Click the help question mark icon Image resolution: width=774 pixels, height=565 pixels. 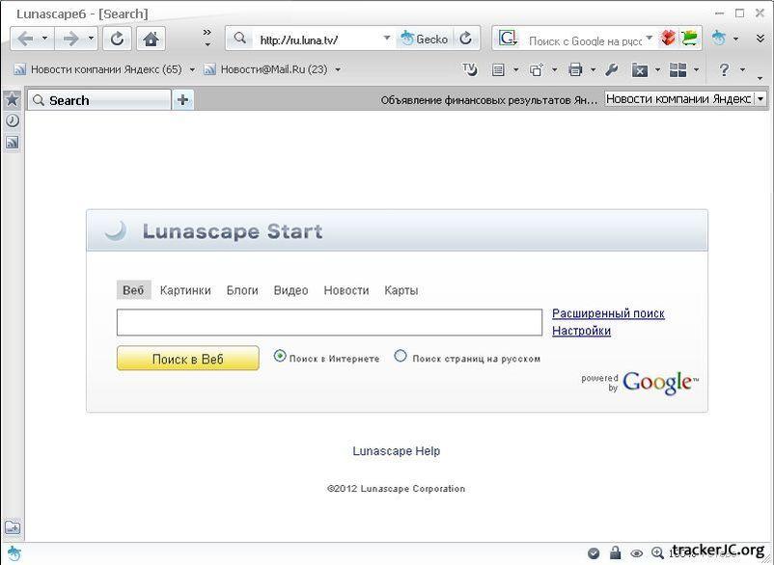click(x=724, y=69)
